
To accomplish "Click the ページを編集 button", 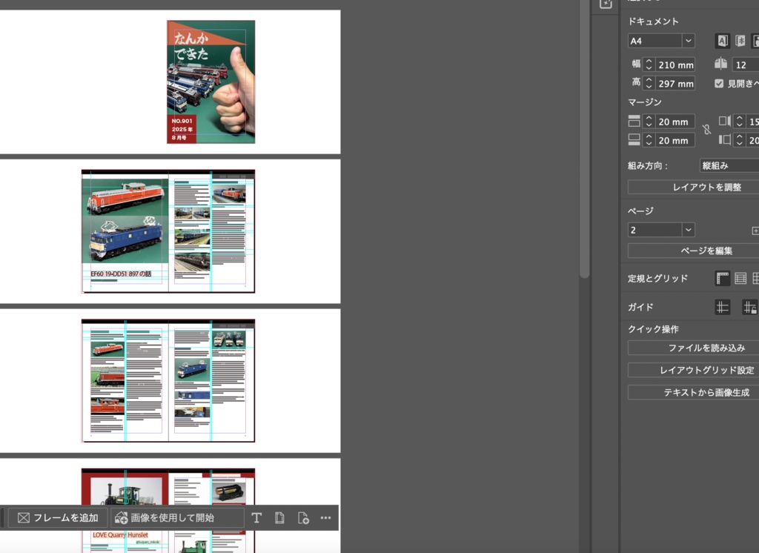I will tap(694, 251).
